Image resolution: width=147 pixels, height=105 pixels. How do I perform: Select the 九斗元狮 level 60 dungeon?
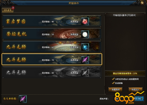coord(52,47)
